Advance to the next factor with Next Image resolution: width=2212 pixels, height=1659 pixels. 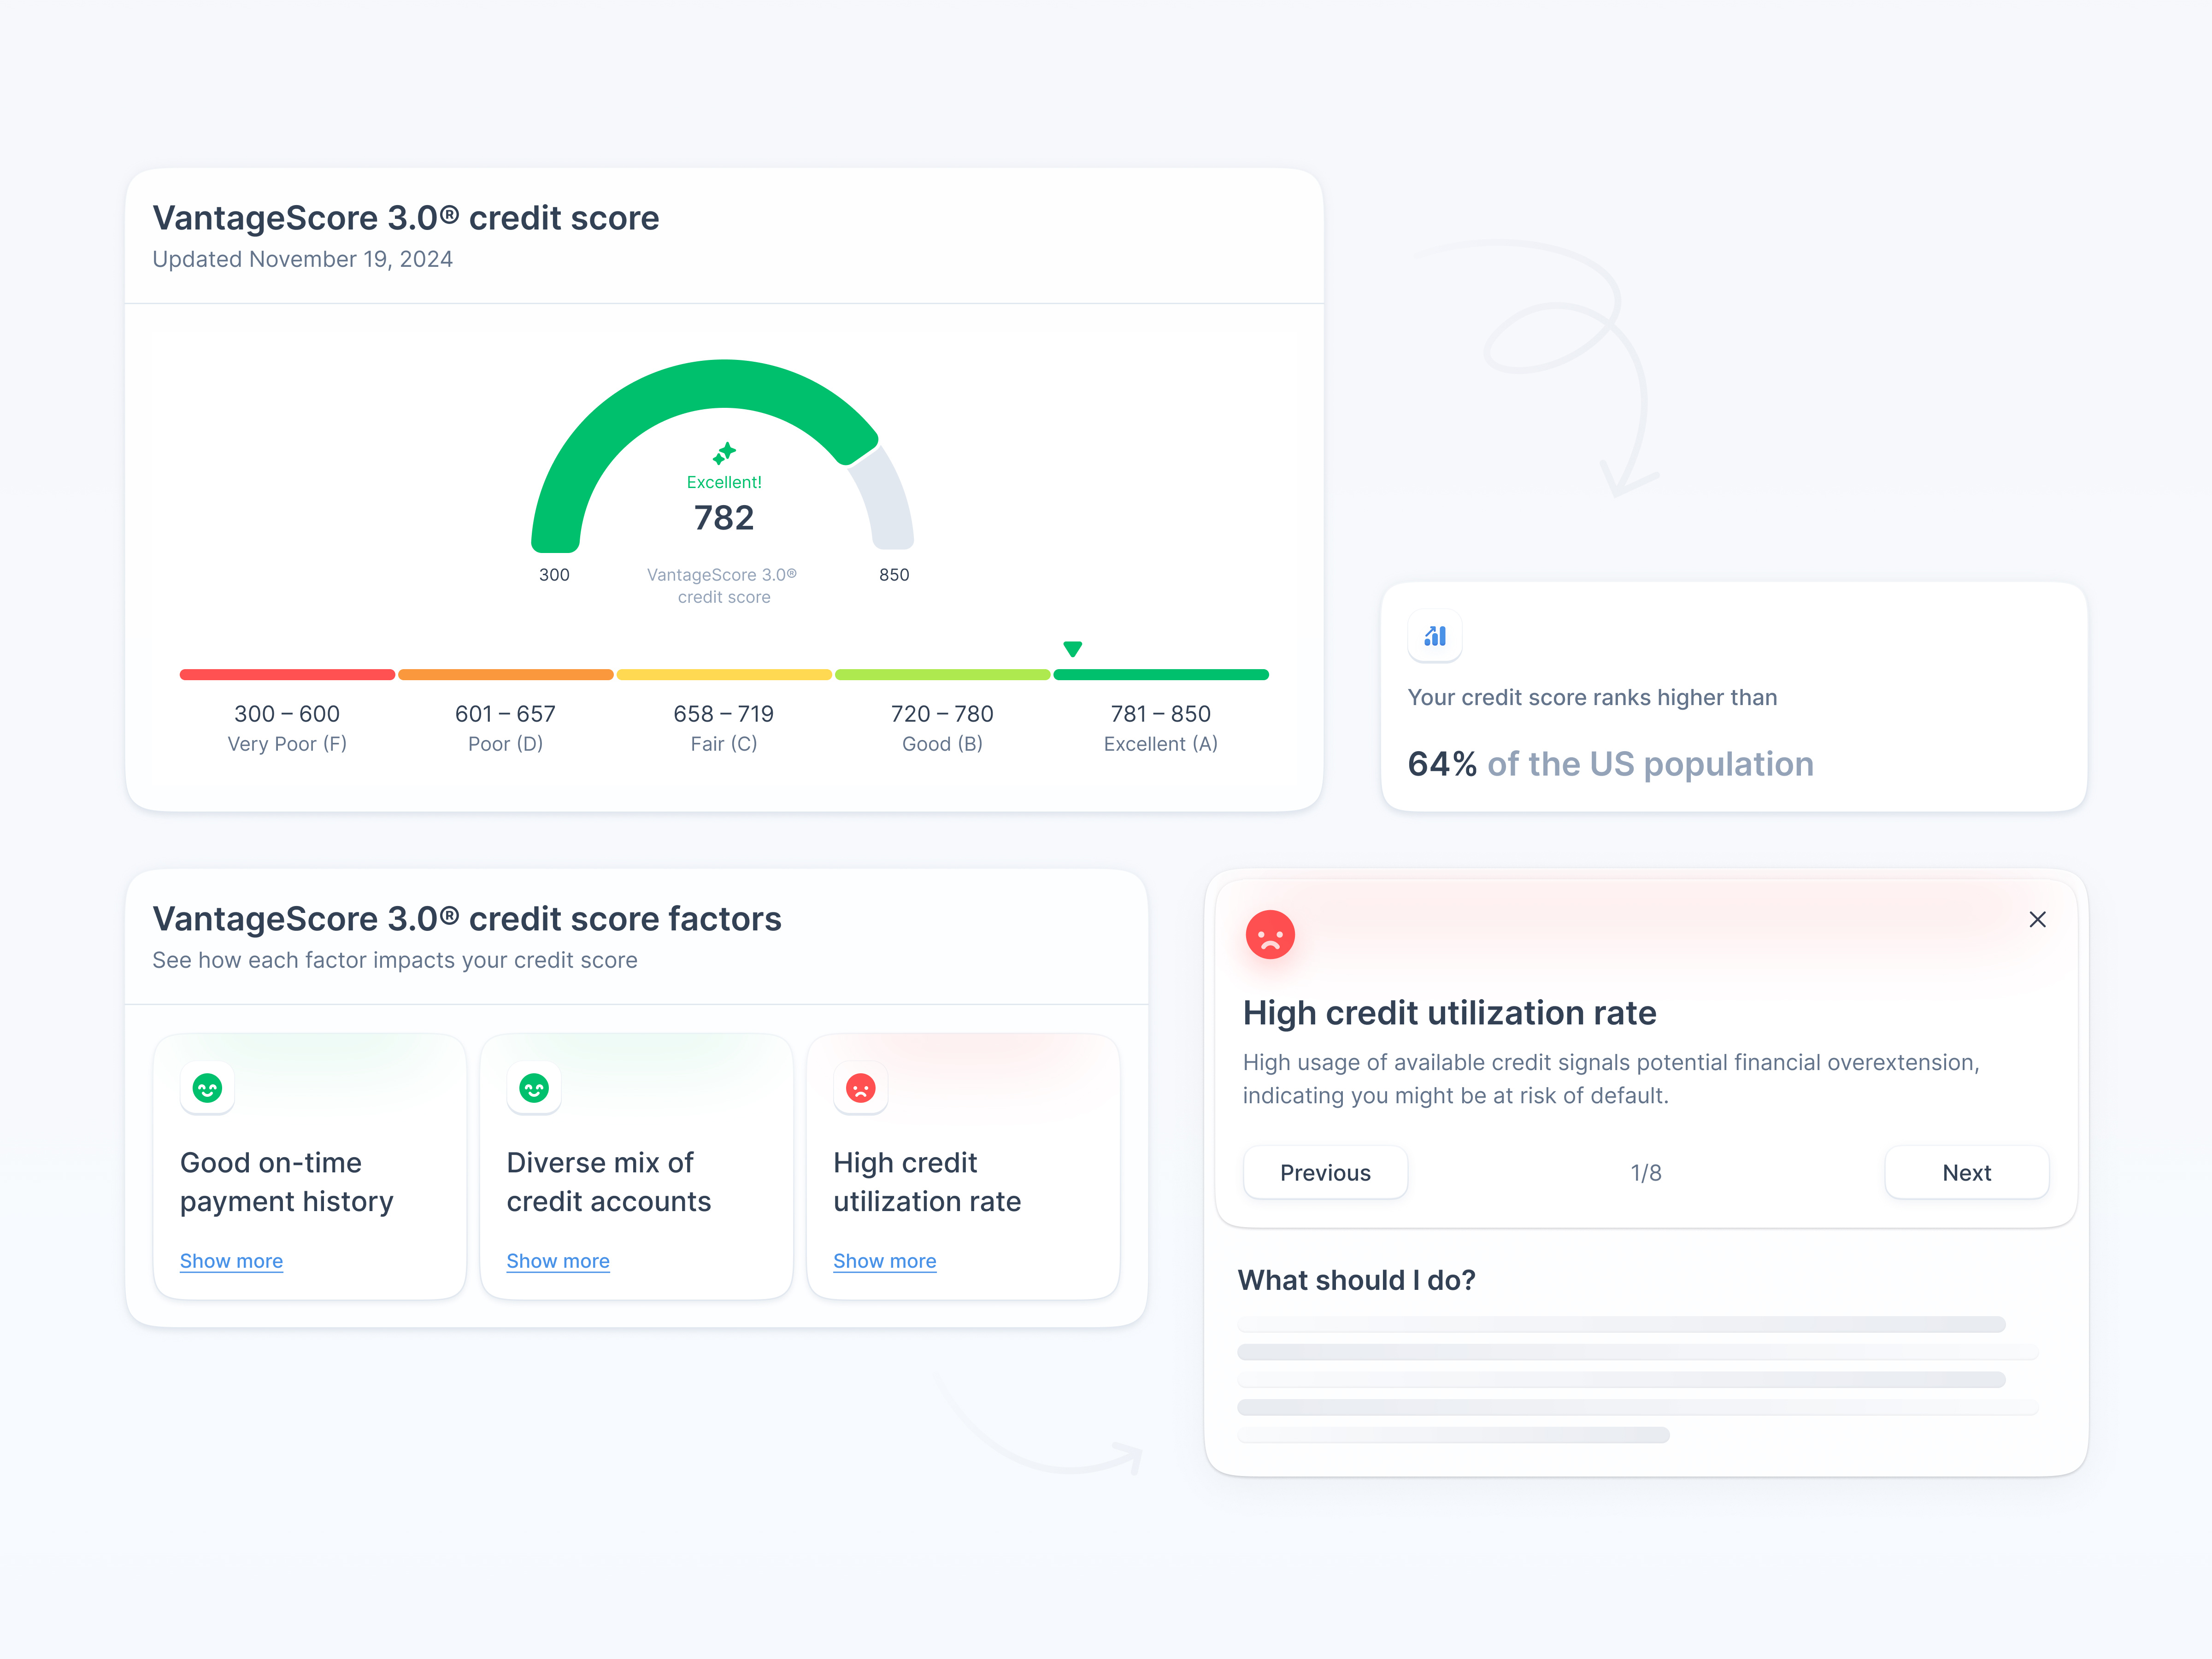(x=1966, y=1172)
